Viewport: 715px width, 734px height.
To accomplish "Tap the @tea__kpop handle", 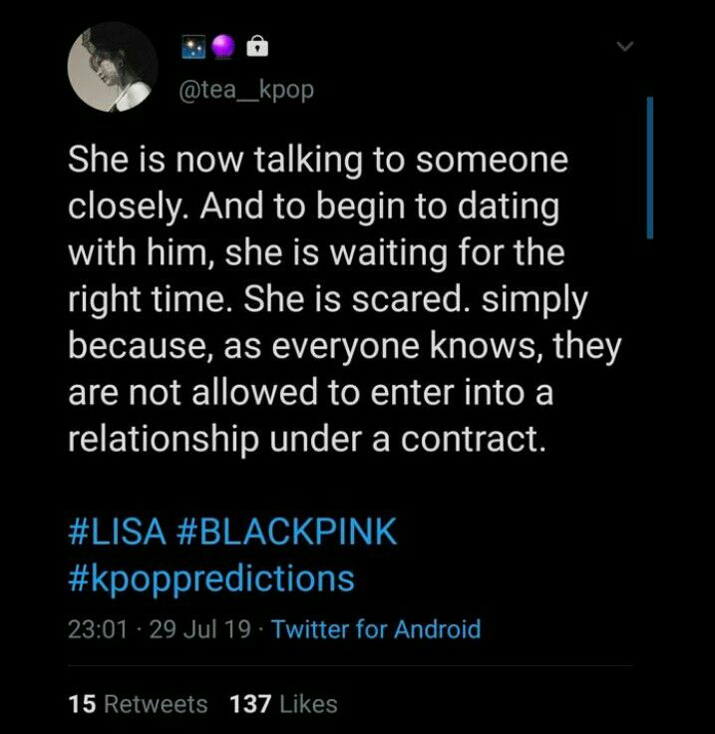I will [246, 91].
